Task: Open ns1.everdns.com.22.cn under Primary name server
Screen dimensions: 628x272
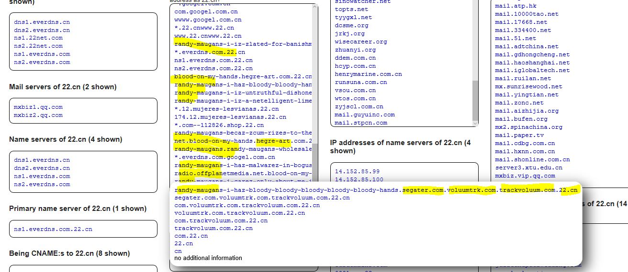Action: (53, 229)
